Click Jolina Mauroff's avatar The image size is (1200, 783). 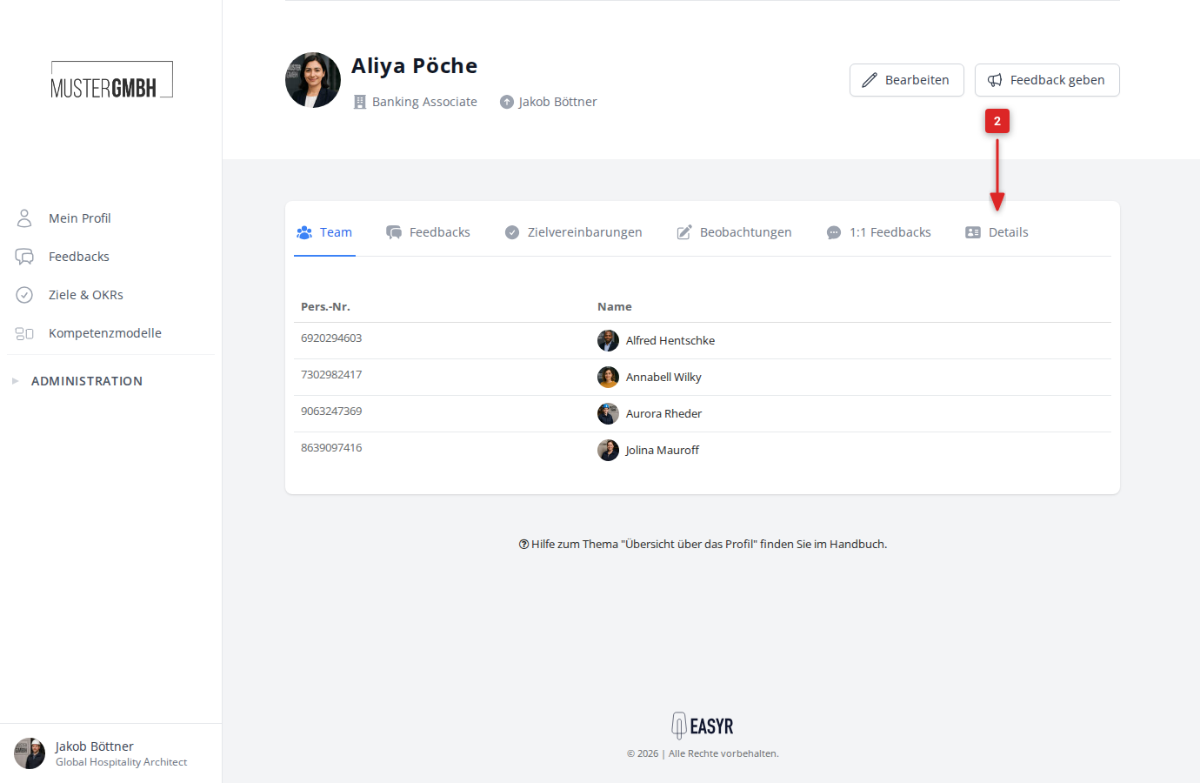(x=608, y=451)
